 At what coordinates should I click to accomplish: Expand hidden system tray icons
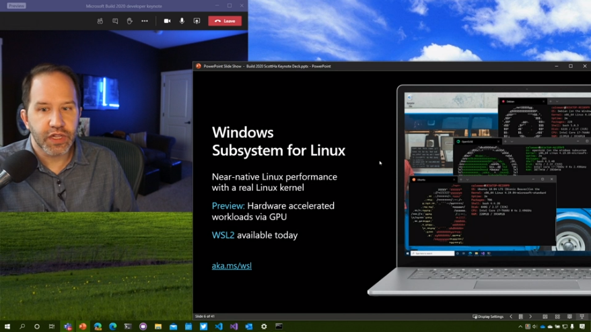click(x=520, y=327)
